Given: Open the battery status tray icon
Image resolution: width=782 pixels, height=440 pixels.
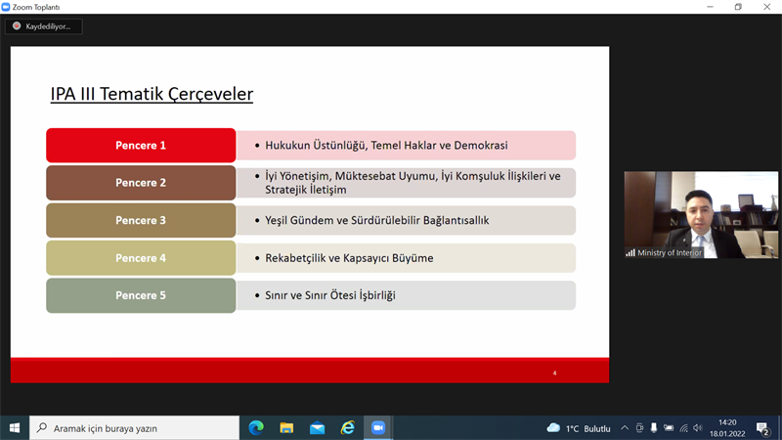Looking at the screenshot, I should [x=669, y=428].
